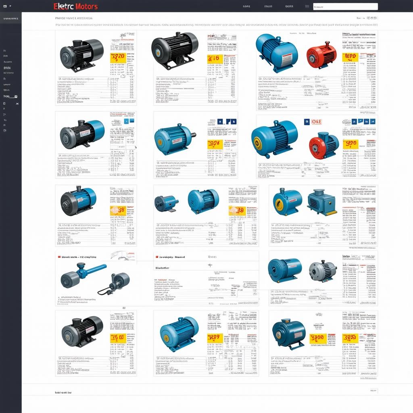Viewport: 413px width, 413px height.
Task: Toggle the small checkbox in left sidebar
Action: tap(16, 97)
